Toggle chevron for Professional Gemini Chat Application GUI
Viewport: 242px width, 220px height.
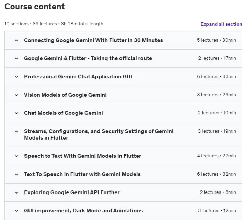click(x=16, y=77)
